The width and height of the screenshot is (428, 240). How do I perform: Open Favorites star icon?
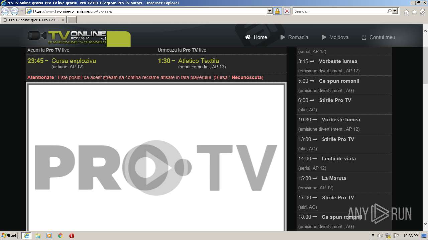414,12
